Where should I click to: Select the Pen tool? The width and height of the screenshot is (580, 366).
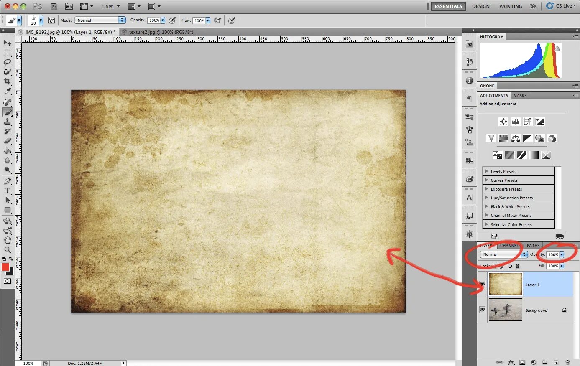[8, 181]
